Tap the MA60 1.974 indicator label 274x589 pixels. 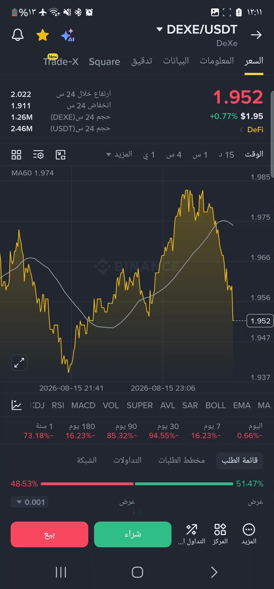[32, 173]
